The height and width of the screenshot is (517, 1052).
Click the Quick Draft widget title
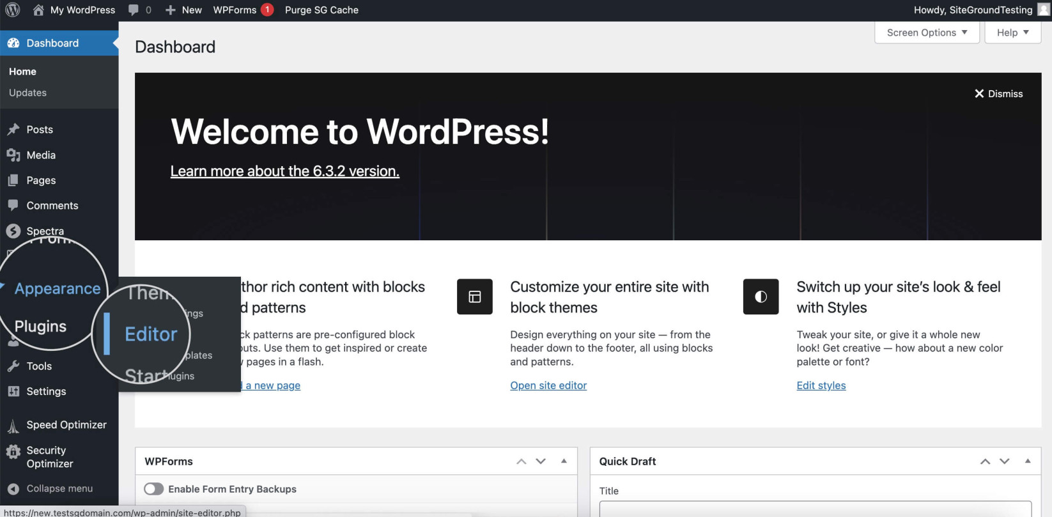[x=628, y=461]
